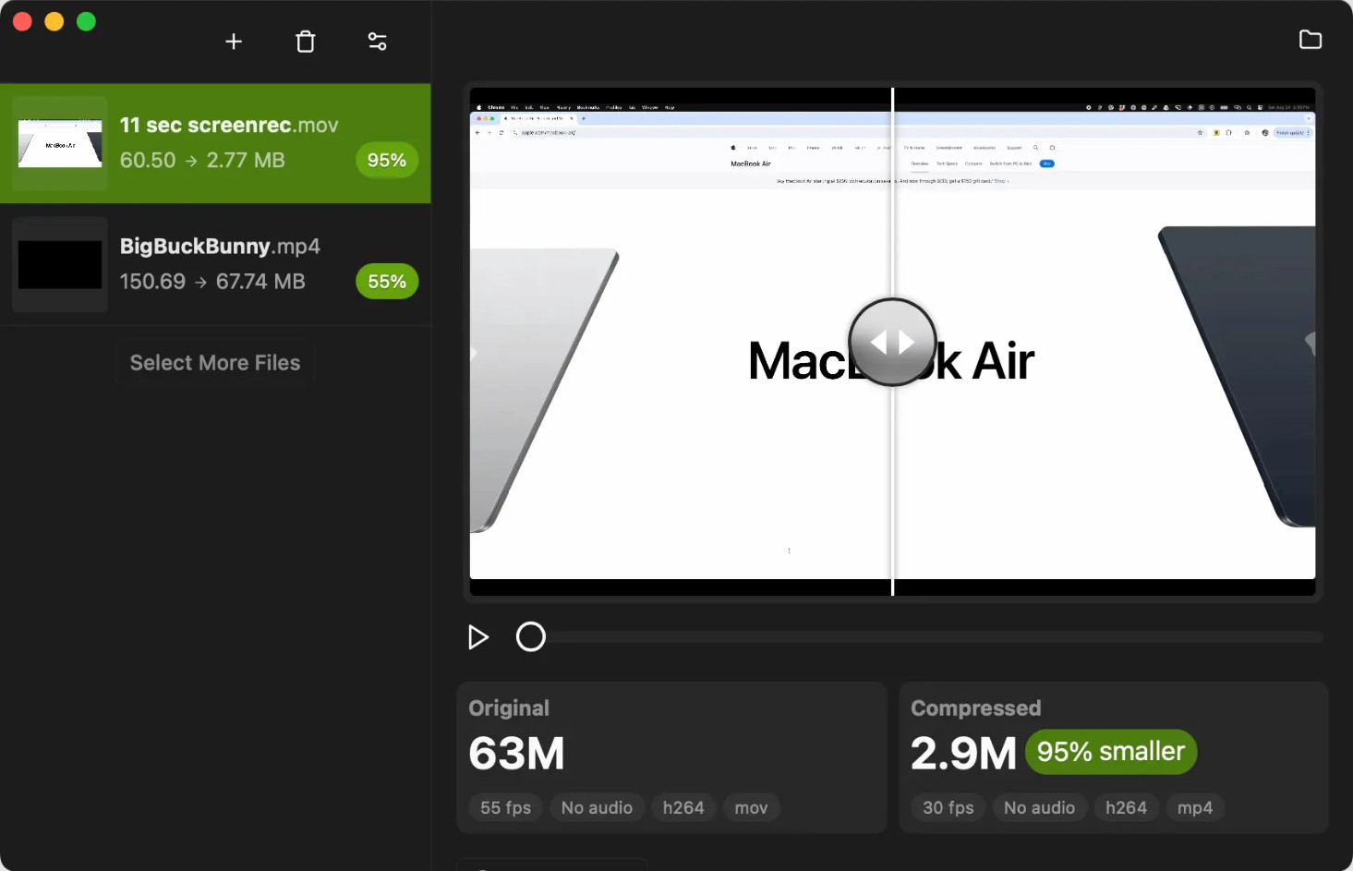Screen dimensions: 1353x871
Task: Click the 95% smaller badge
Action: coord(1111,752)
